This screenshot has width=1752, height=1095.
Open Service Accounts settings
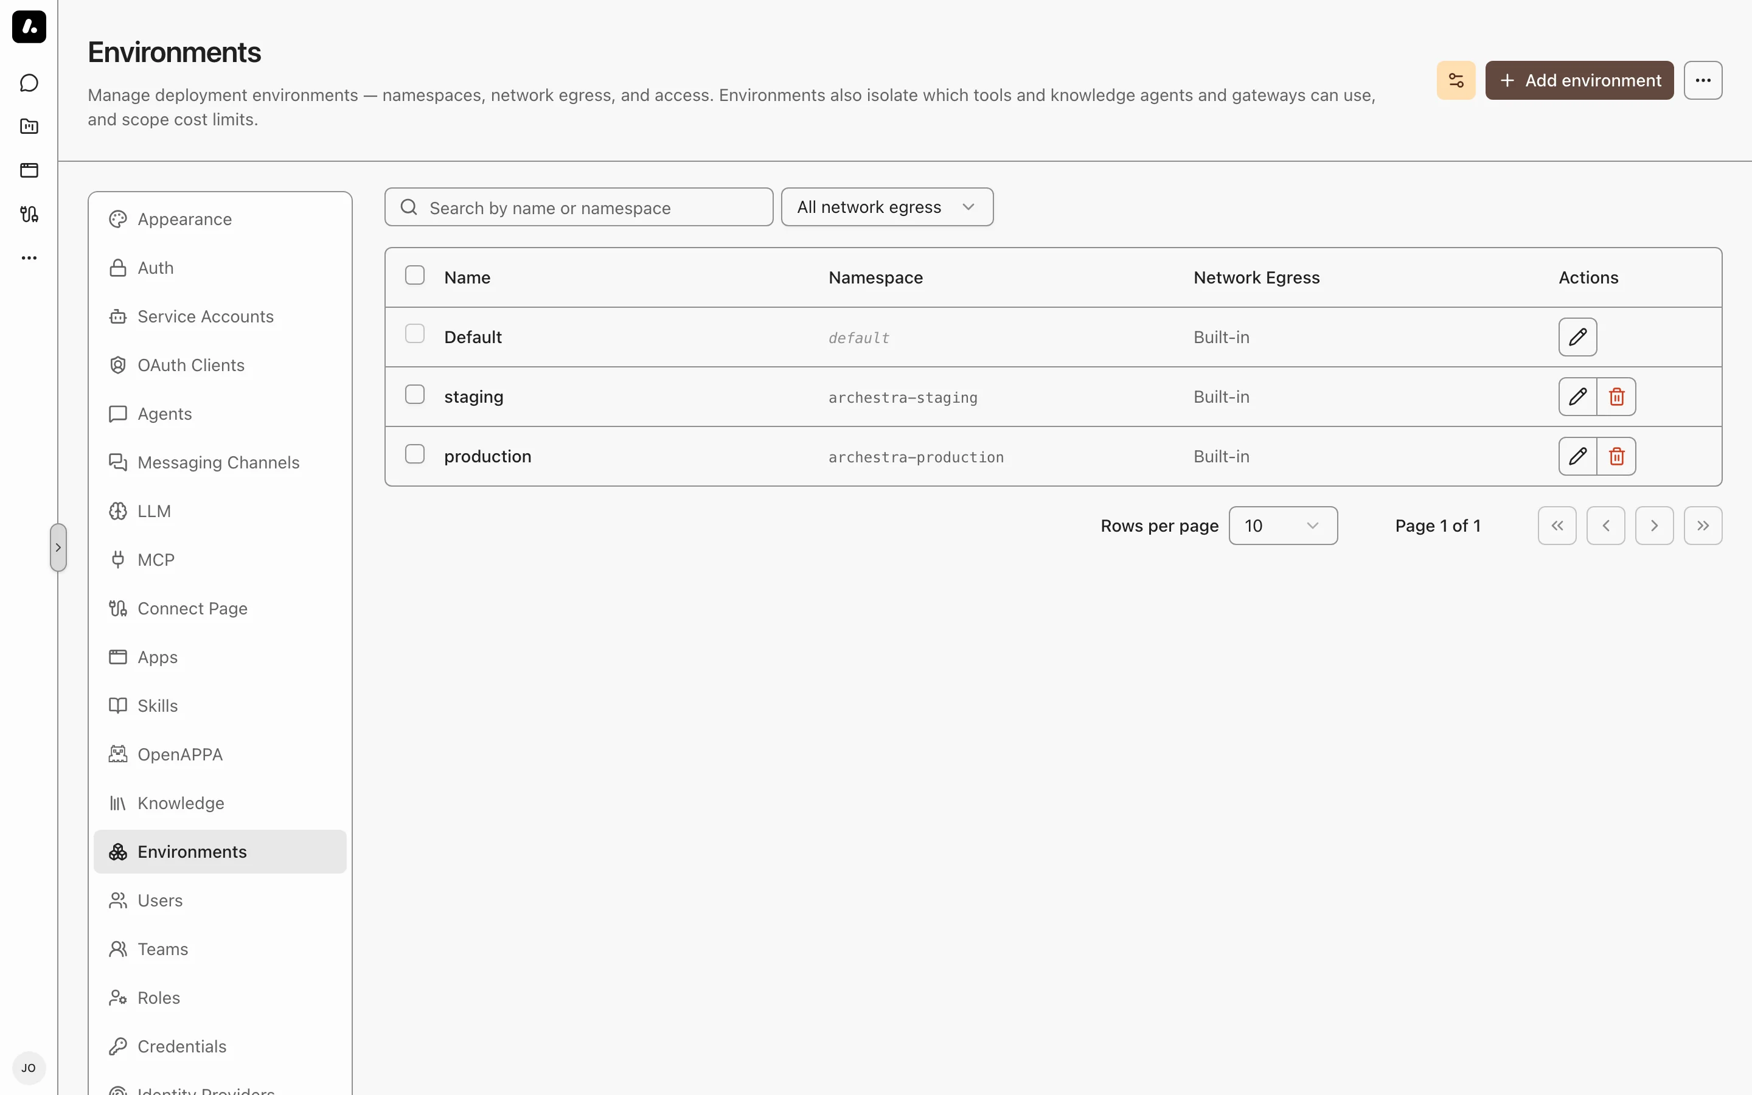coord(220,316)
